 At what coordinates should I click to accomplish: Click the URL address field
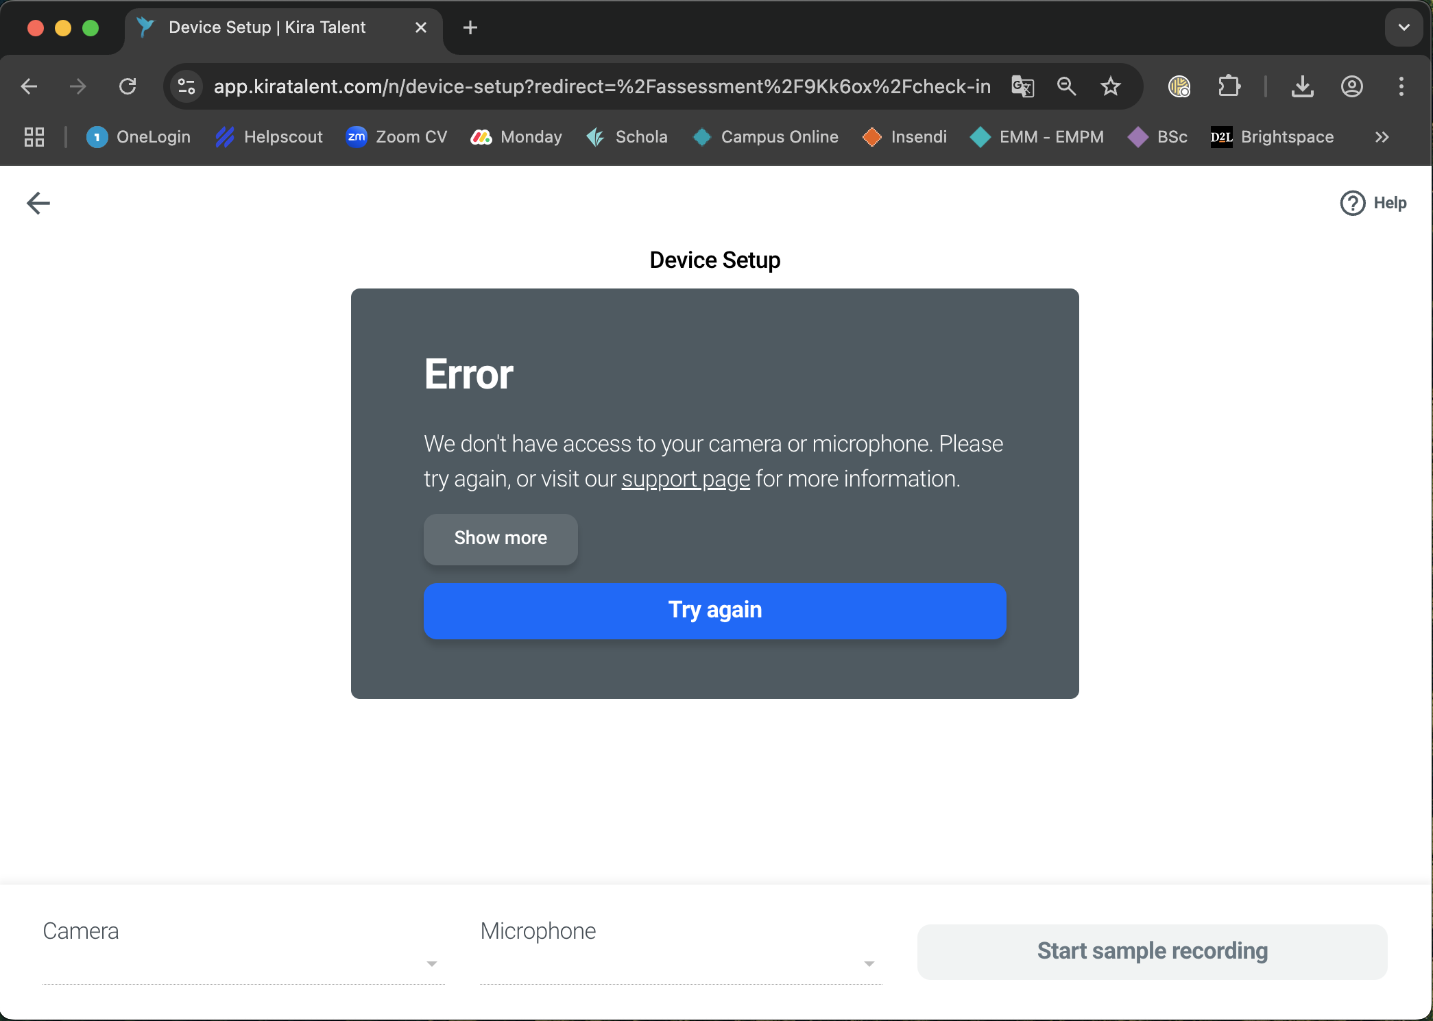(601, 86)
